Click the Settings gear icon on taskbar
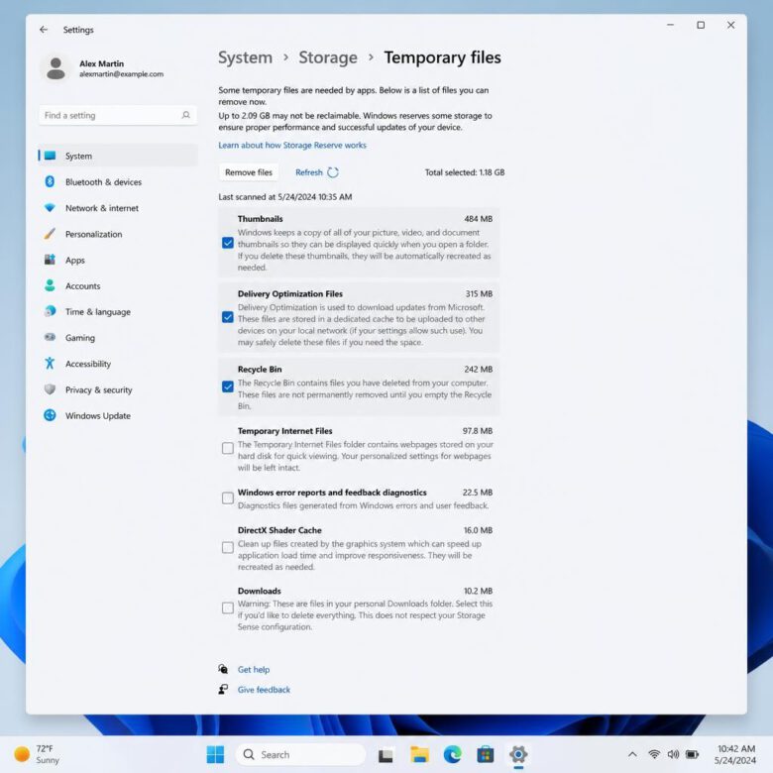Image resolution: width=773 pixels, height=773 pixels. [518, 754]
